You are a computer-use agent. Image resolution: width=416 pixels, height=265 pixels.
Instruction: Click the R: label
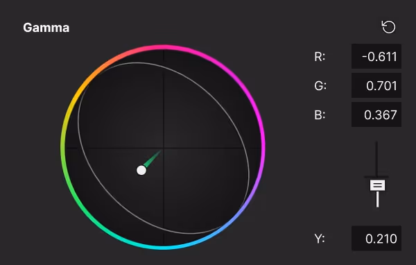click(320, 57)
